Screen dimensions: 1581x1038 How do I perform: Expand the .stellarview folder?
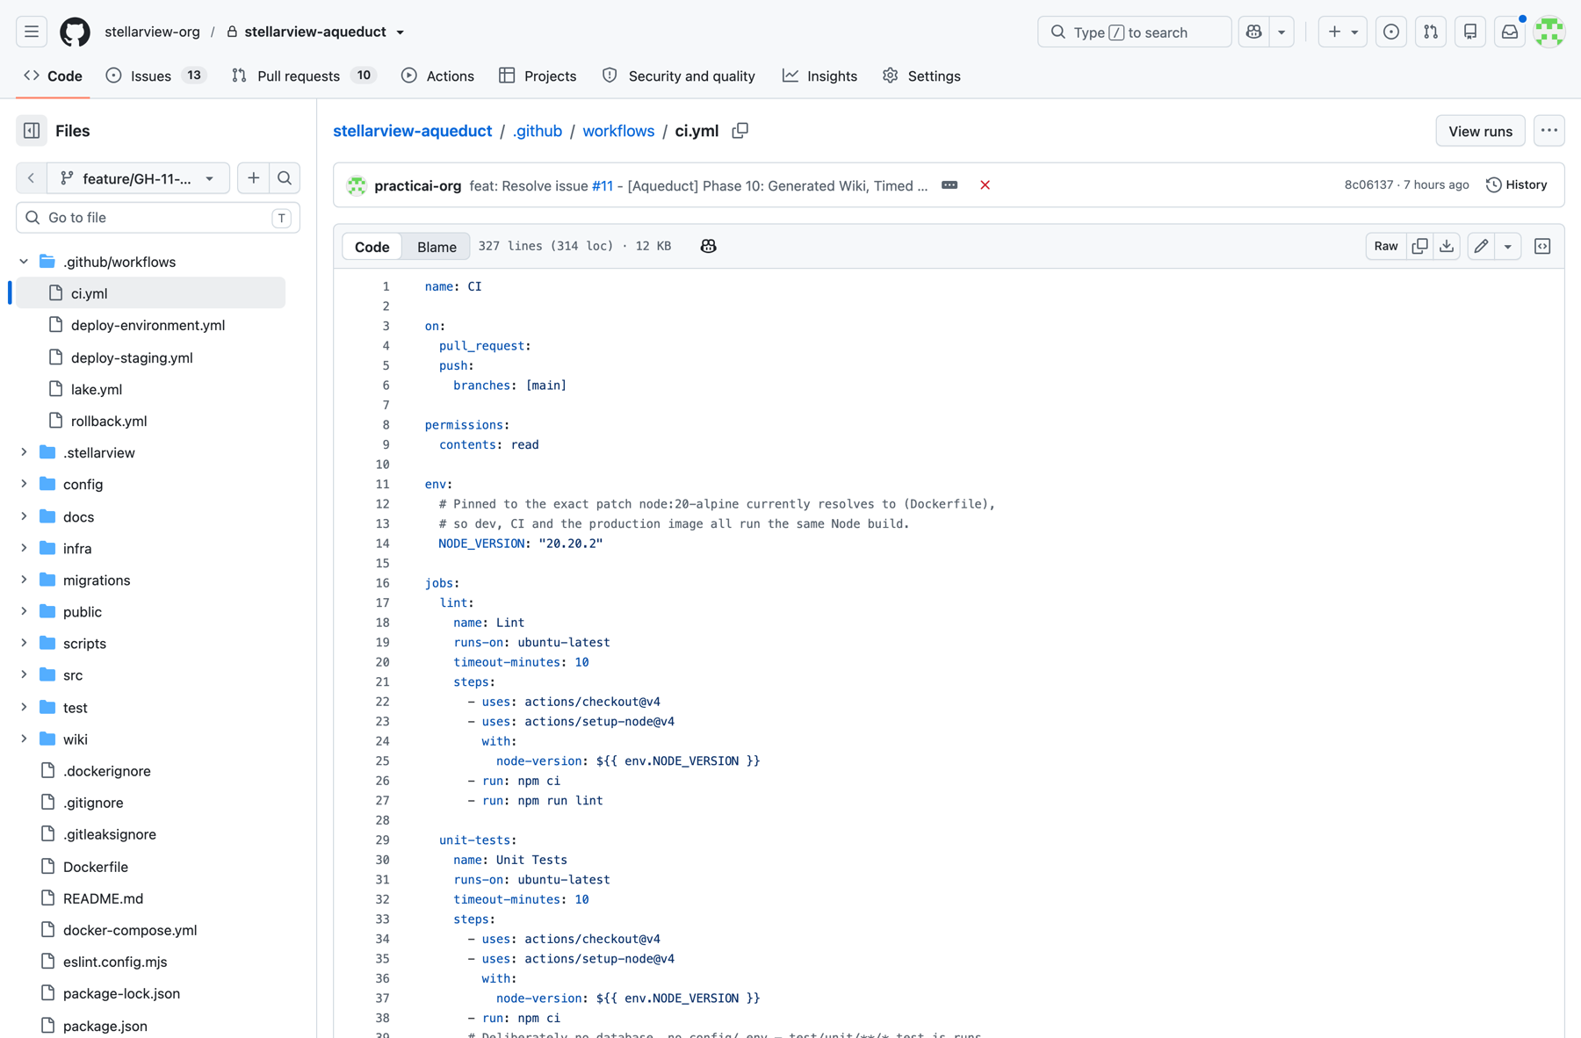24,452
